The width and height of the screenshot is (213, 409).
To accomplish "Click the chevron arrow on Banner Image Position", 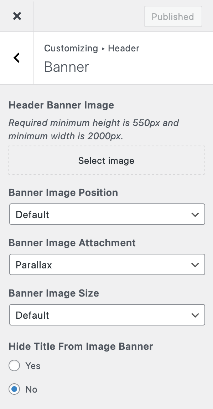I will pos(195,214).
